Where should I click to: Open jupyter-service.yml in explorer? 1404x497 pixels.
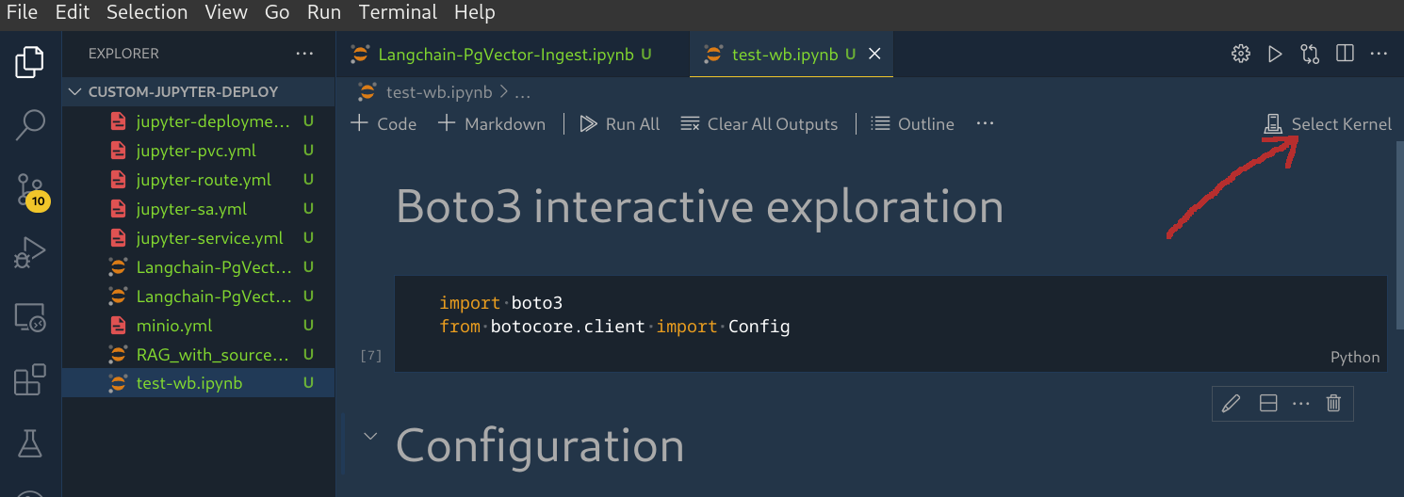(x=198, y=238)
